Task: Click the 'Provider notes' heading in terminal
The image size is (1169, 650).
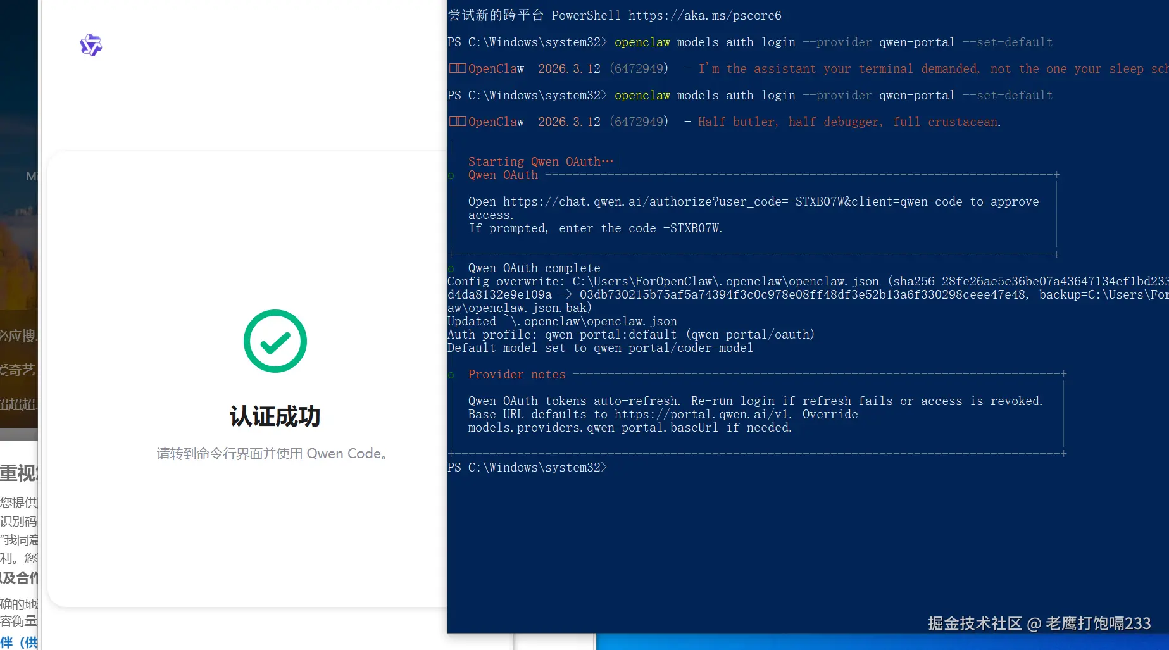Action: 517,374
